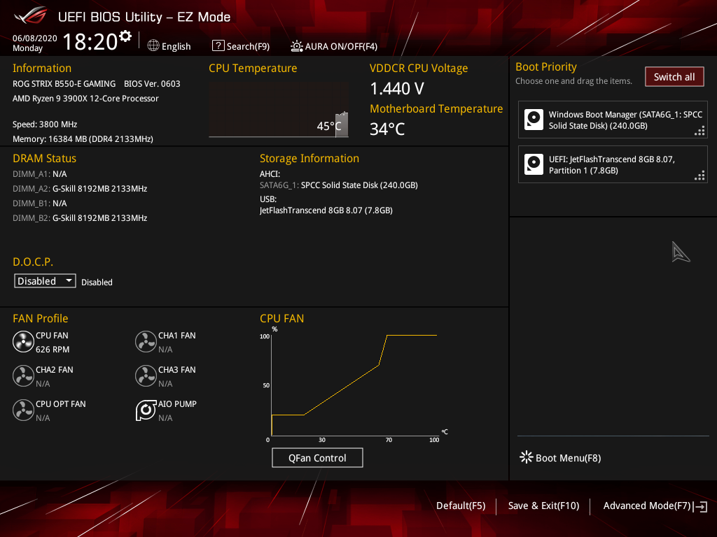
Task: Select the CHA3 FAN icon
Action: [x=146, y=376]
